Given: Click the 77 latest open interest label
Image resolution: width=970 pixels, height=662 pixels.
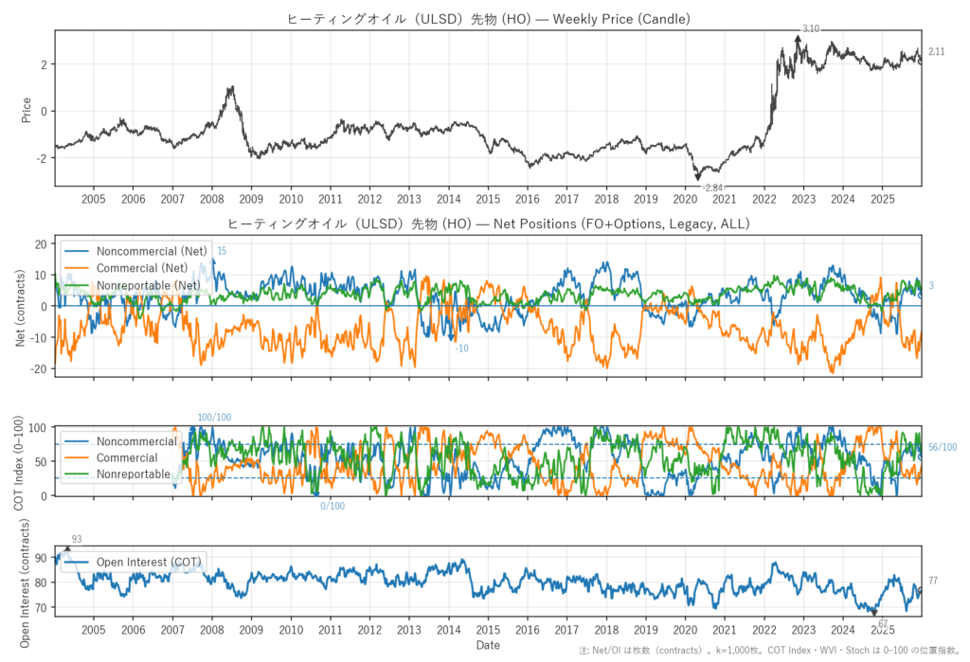Looking at the screenshot, I should click(933, 581).
